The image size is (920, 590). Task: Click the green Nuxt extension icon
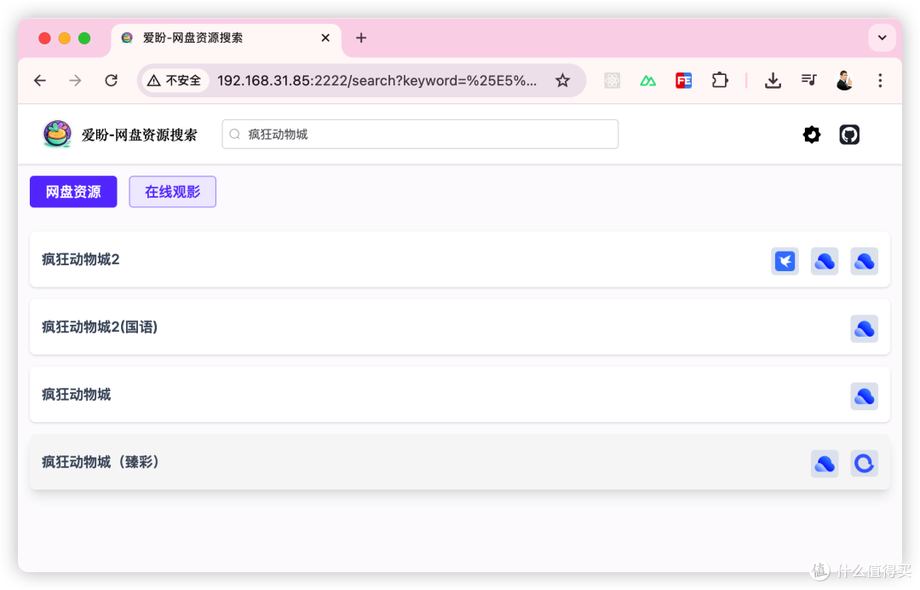pos(647,80)
